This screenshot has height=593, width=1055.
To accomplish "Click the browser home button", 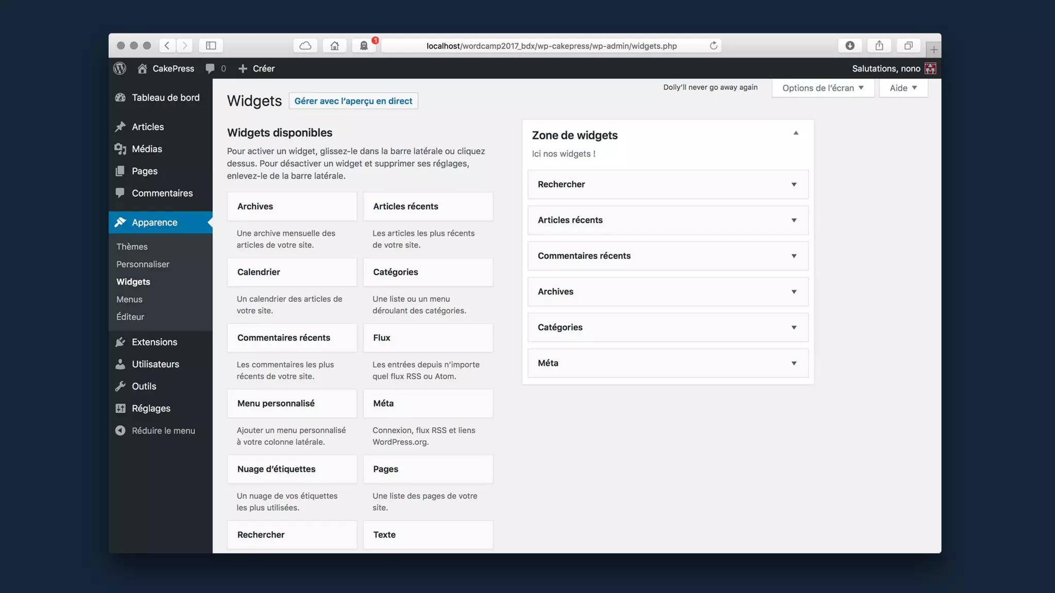I will [x=335, y=46].
